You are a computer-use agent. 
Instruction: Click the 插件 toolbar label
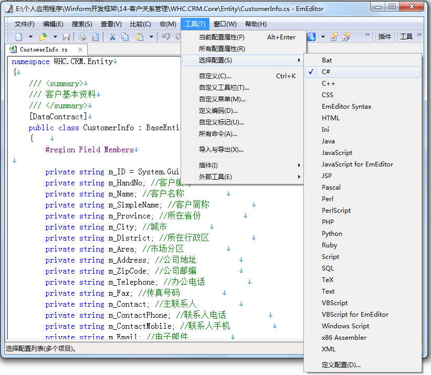pos(385,37)
